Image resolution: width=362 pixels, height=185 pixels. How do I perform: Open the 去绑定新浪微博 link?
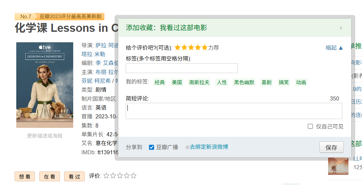click(x=209, y=147)
